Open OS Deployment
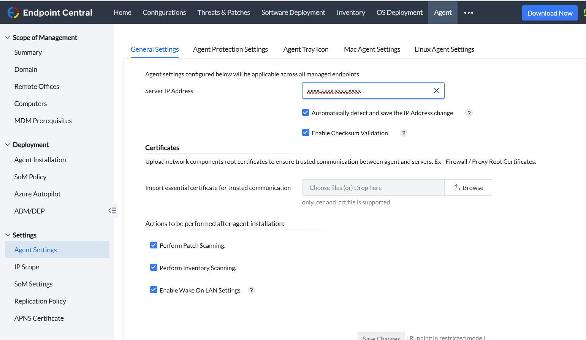The height and width of the screenshot is (340, 586). [399, 13]
